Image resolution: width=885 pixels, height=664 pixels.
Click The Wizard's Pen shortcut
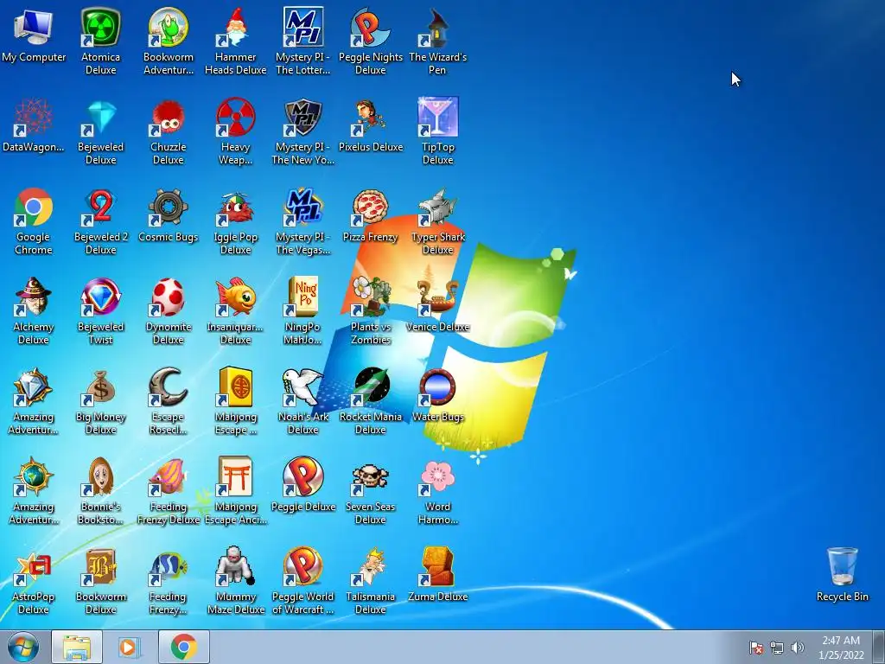point(437,27)
